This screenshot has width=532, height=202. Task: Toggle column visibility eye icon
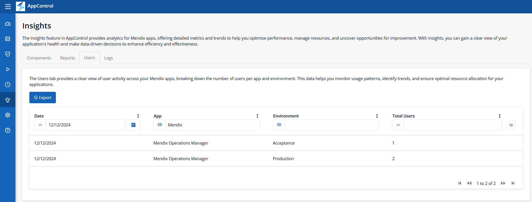click(511, 125)
